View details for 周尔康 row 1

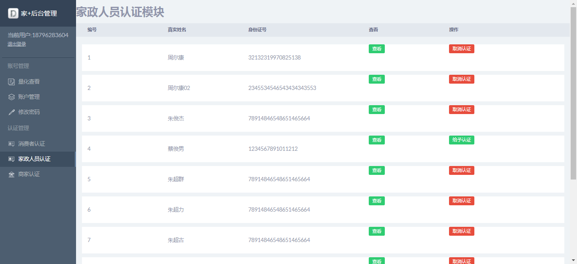tap(376, 49)
